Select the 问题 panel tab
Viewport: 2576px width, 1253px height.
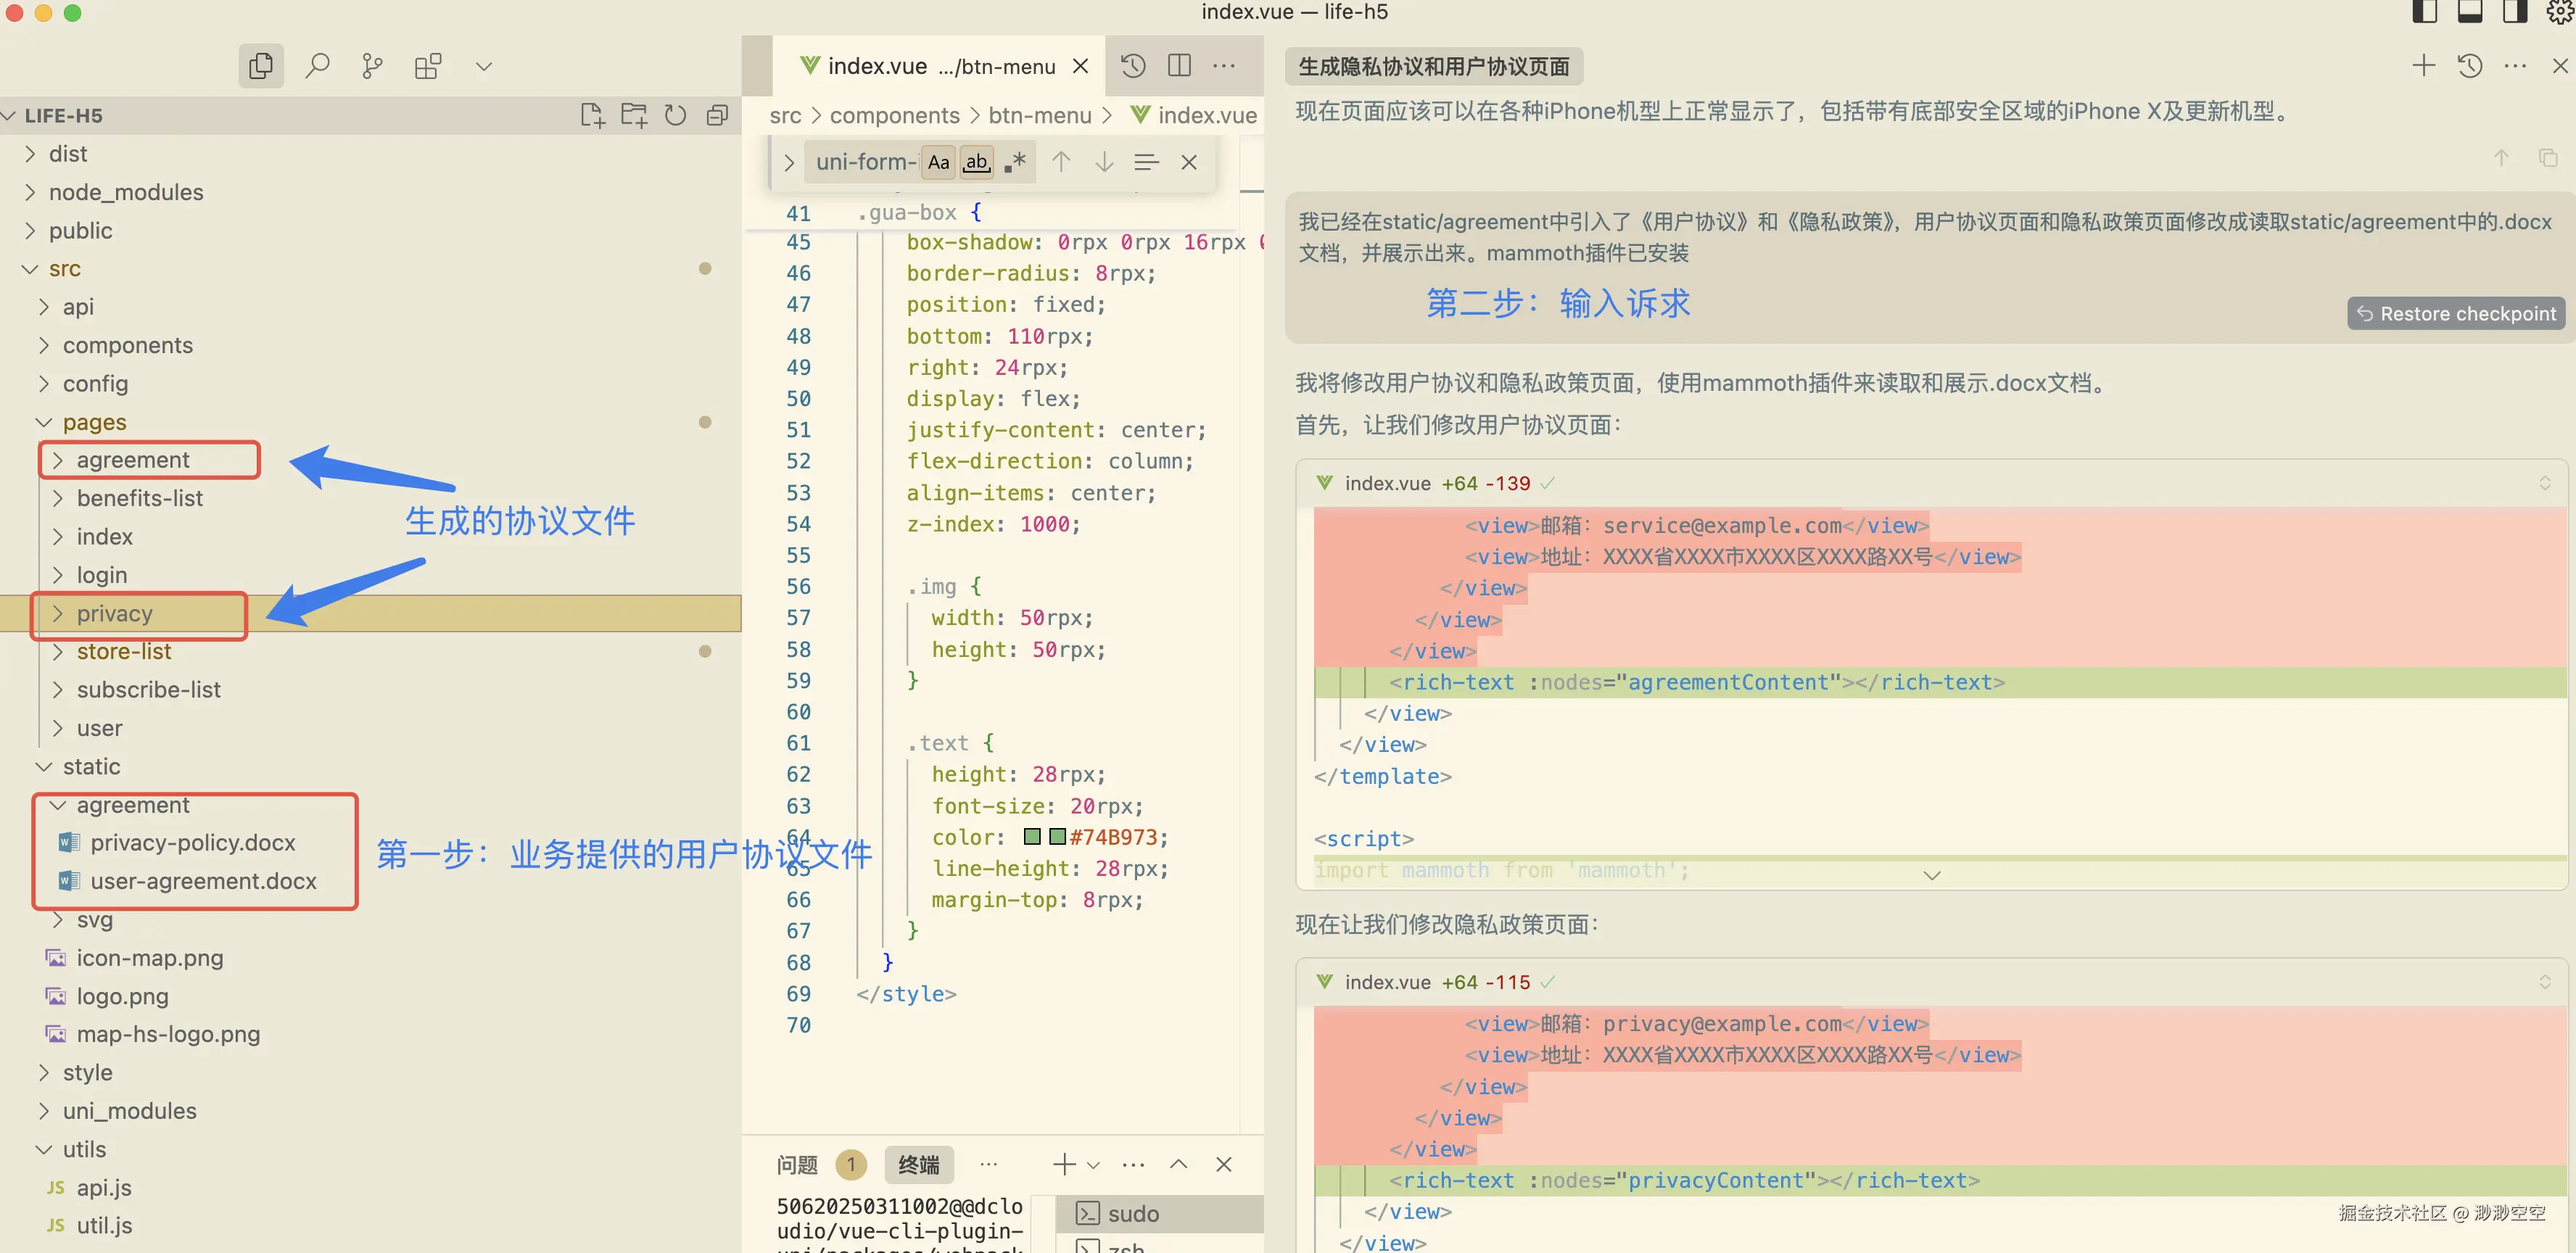797,1164
